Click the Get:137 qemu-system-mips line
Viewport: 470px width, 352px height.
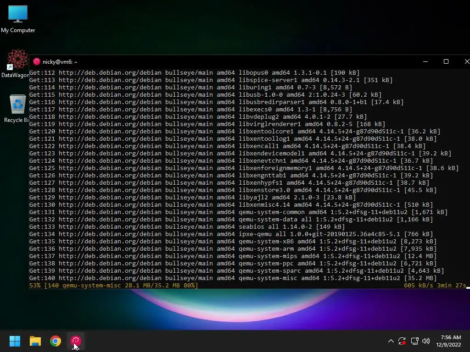tap(233, 256)
